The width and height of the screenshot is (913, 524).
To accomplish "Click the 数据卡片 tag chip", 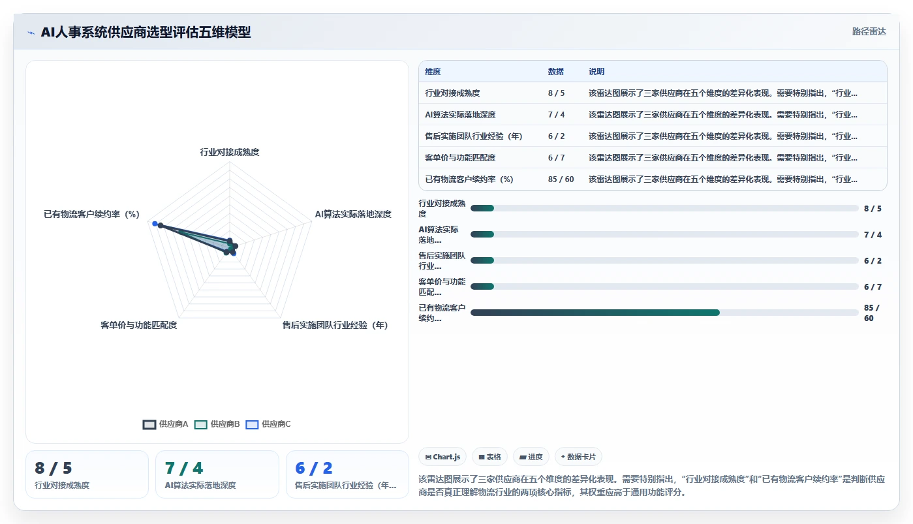I will 579,457.
